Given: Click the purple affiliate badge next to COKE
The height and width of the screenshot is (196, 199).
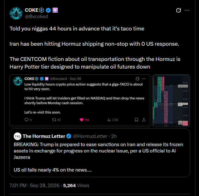Looking at the screenshot, I should (x=55, y=10).
